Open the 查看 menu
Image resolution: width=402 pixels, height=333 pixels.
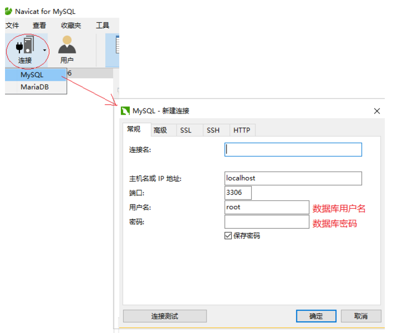(x=39, y=26)
